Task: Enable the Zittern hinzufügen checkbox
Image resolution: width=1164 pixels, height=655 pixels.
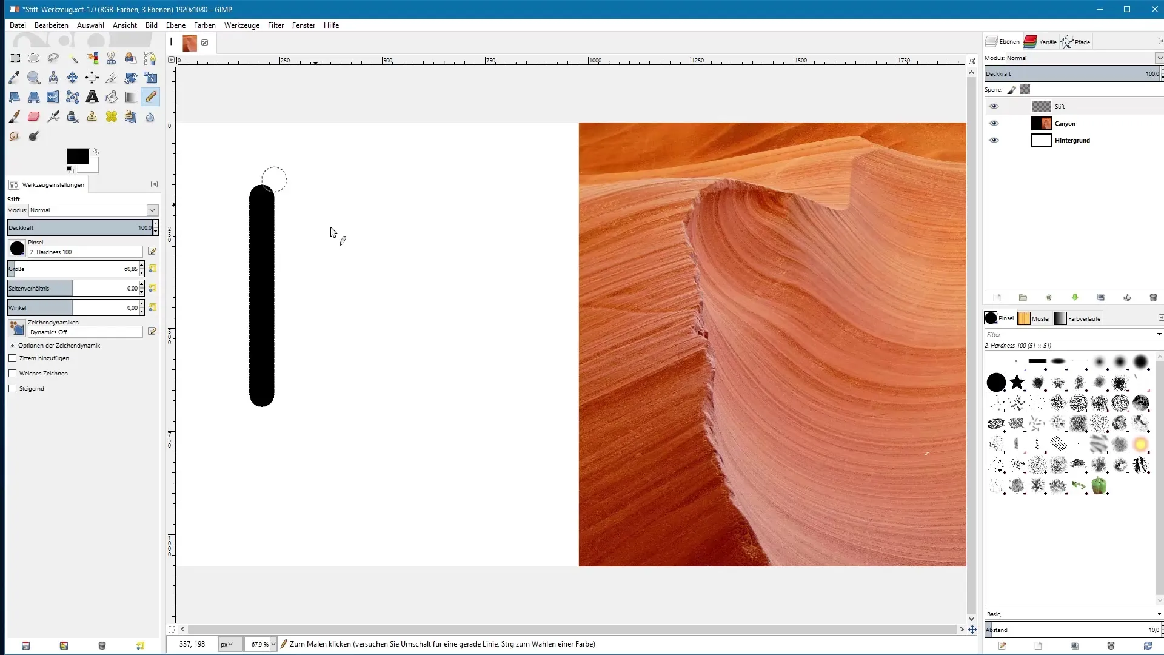Action: [13, 358]
